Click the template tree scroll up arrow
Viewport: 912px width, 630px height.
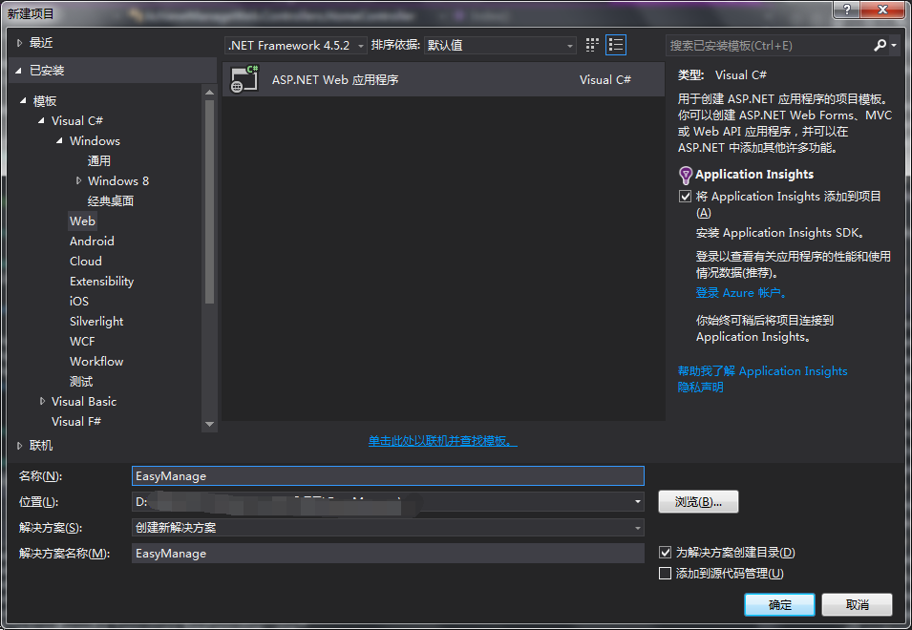[x=209, y=93]
